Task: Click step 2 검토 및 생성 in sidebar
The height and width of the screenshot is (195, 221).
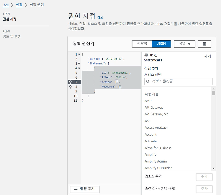Action: click(x=12, y=36)
